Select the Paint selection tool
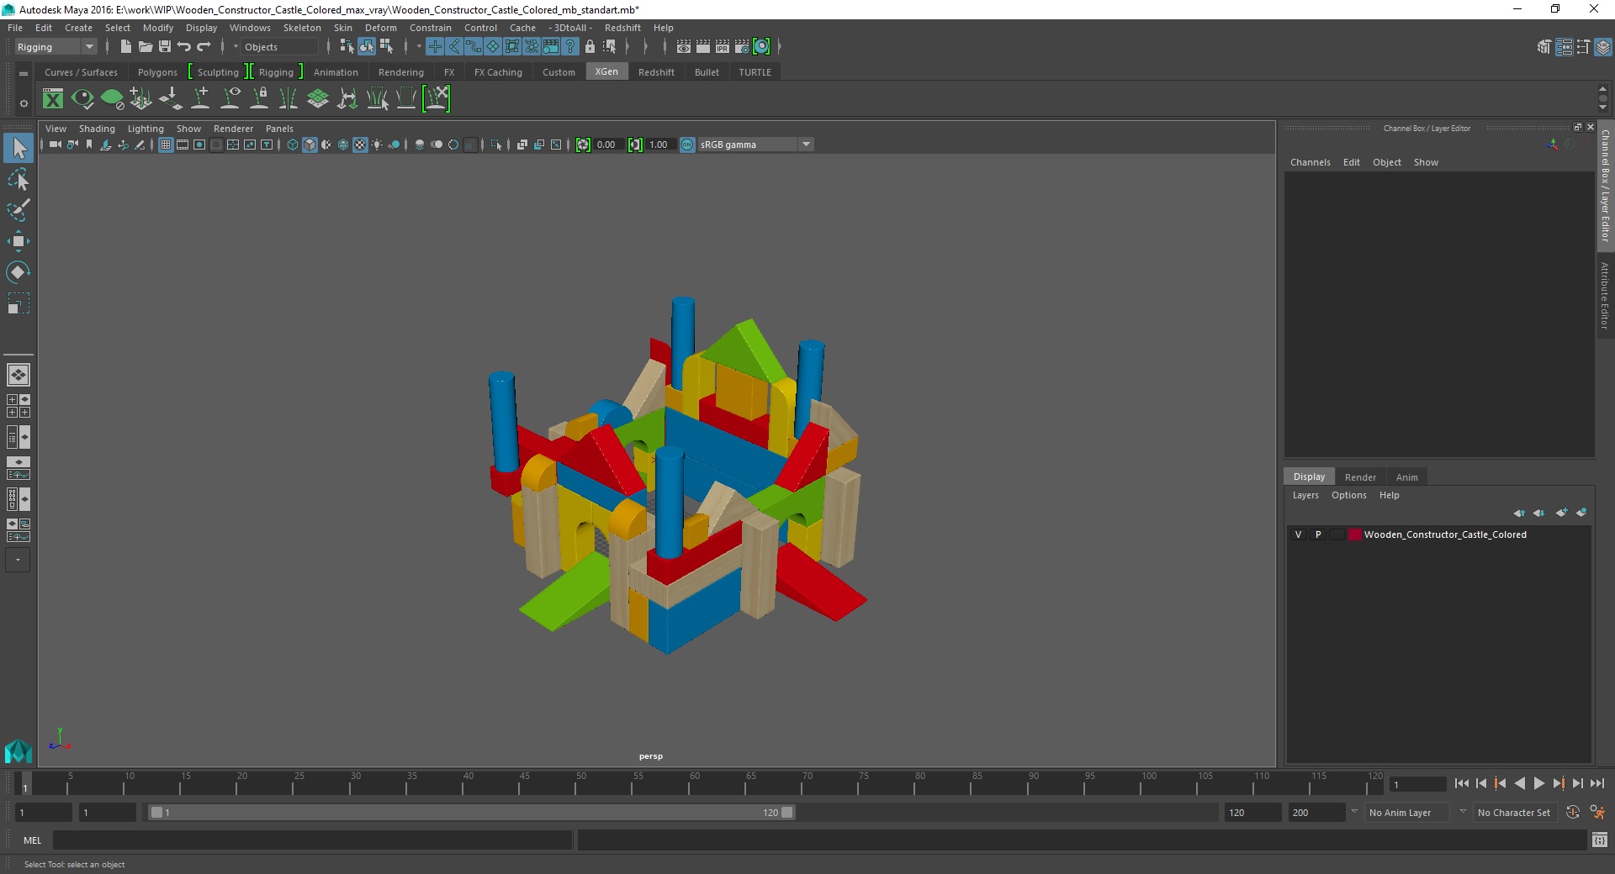 19,210
